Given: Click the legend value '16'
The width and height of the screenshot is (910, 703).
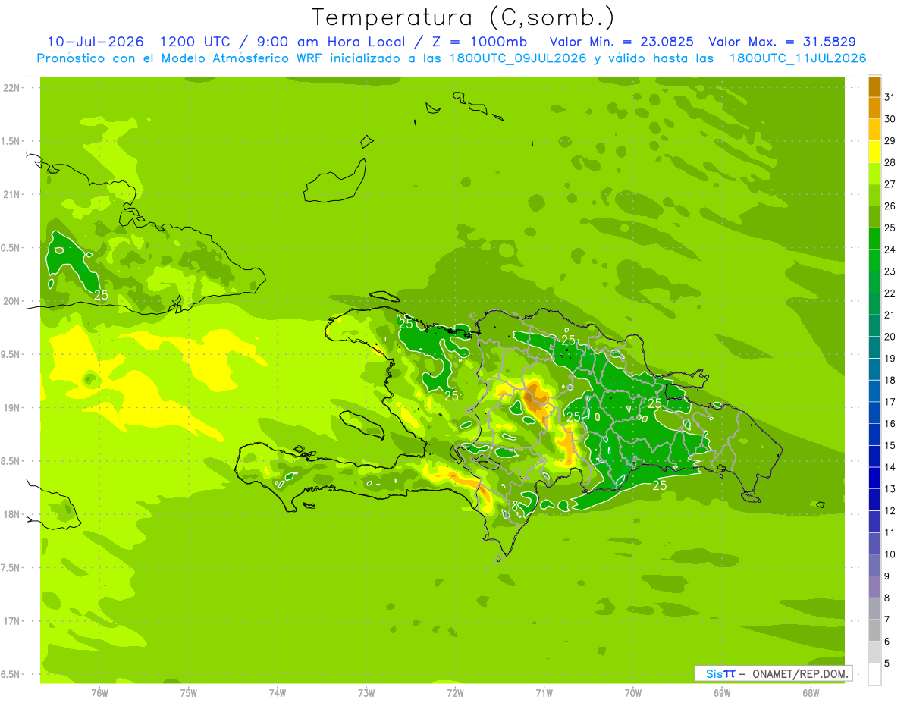Looking at the screenshot, I should [890, 424].
